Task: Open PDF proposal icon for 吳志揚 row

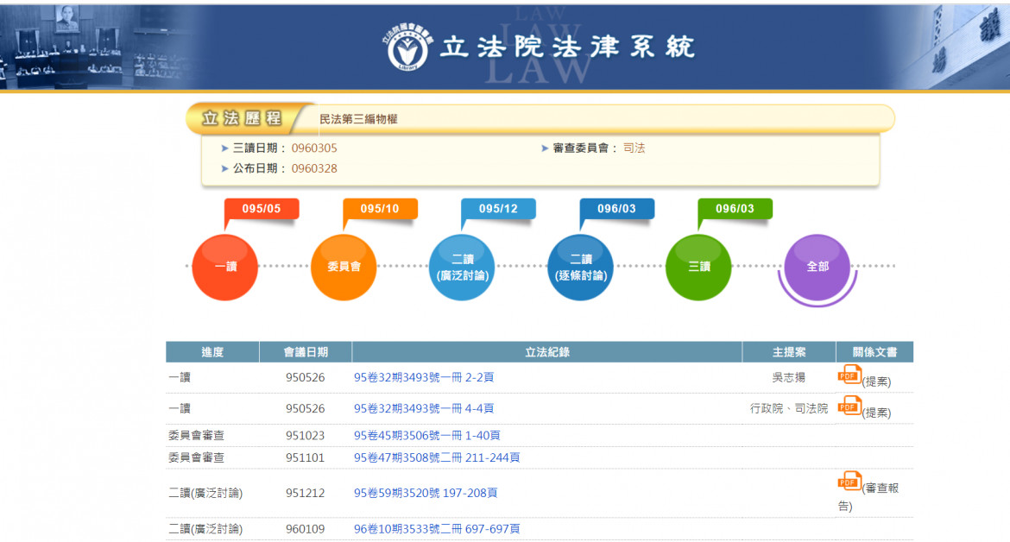Action: pyautogui.click(x=849, y=375)
